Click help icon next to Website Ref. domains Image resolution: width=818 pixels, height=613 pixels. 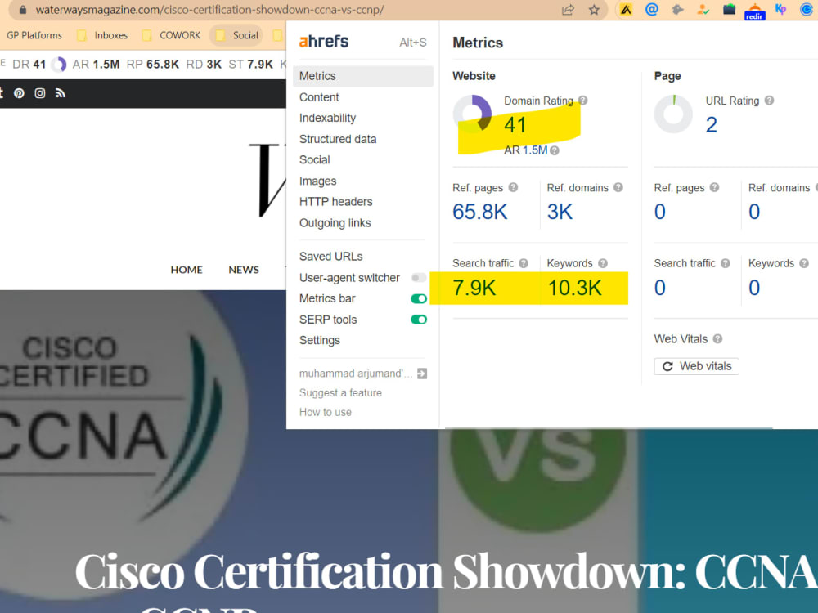click(x=618, y=187)
